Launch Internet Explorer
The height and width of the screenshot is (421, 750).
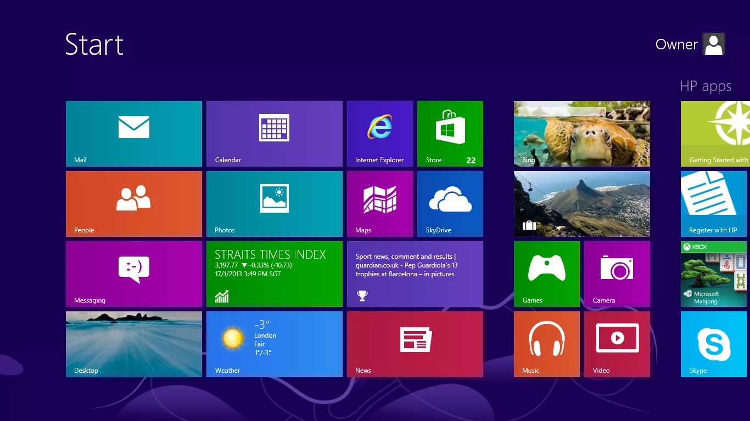(380, 134)
